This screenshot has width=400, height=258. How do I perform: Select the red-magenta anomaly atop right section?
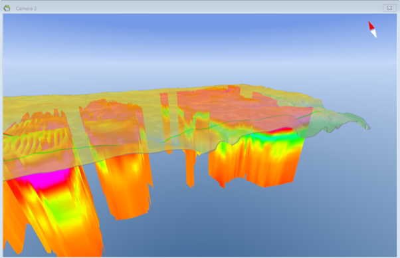[281, 130]
